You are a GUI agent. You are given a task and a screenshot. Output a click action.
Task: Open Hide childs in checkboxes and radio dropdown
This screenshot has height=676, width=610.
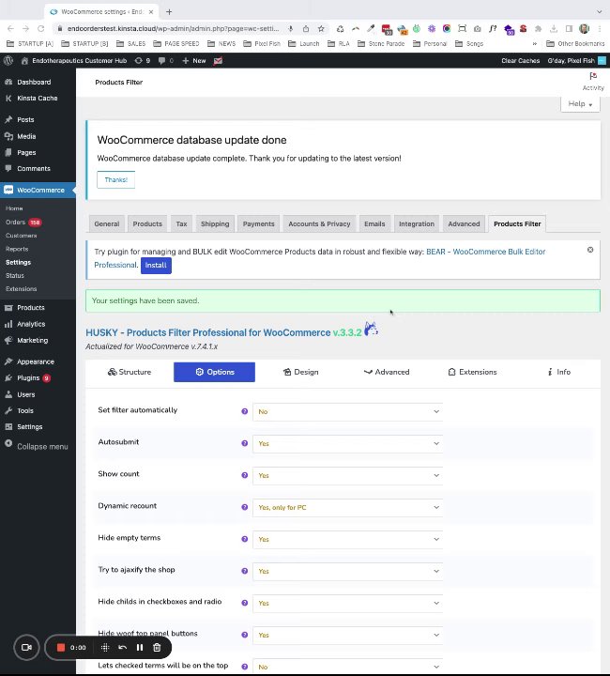point(347,603)
